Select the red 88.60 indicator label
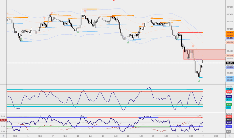Viewport: 234px width, 138px height. tap(228, 92)
